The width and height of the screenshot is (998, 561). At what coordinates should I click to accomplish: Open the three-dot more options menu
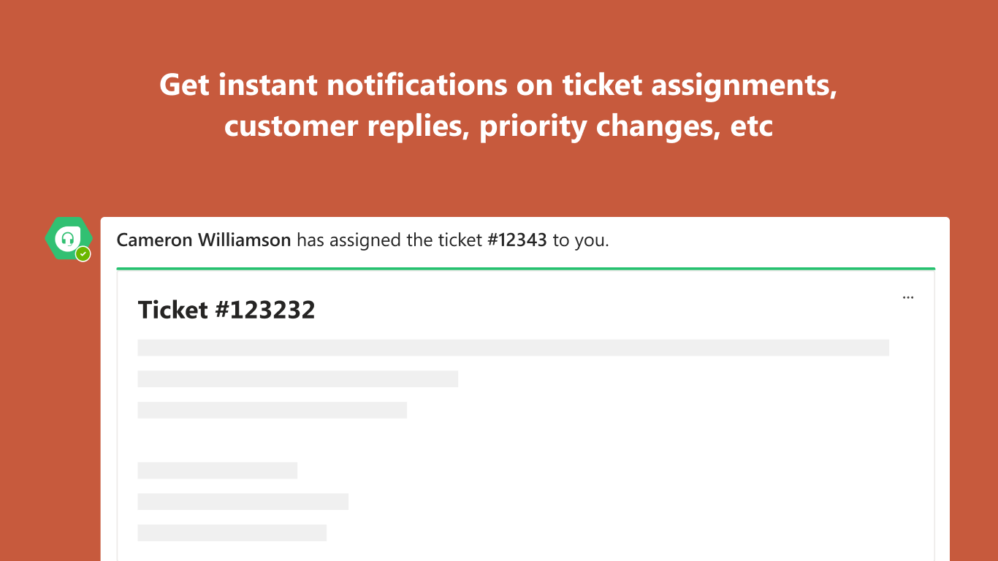(x=908, y=297)
